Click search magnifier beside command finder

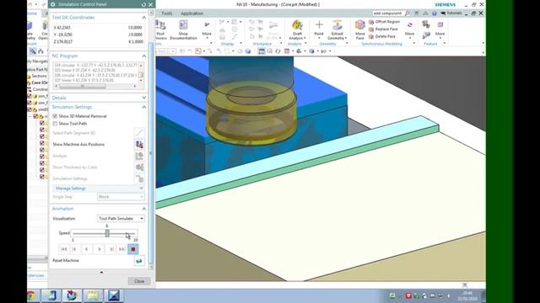pyautogui.click(x=408, y=13)
